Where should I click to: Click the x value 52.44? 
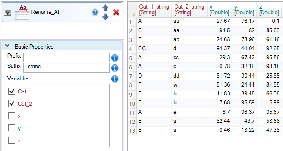219,121
